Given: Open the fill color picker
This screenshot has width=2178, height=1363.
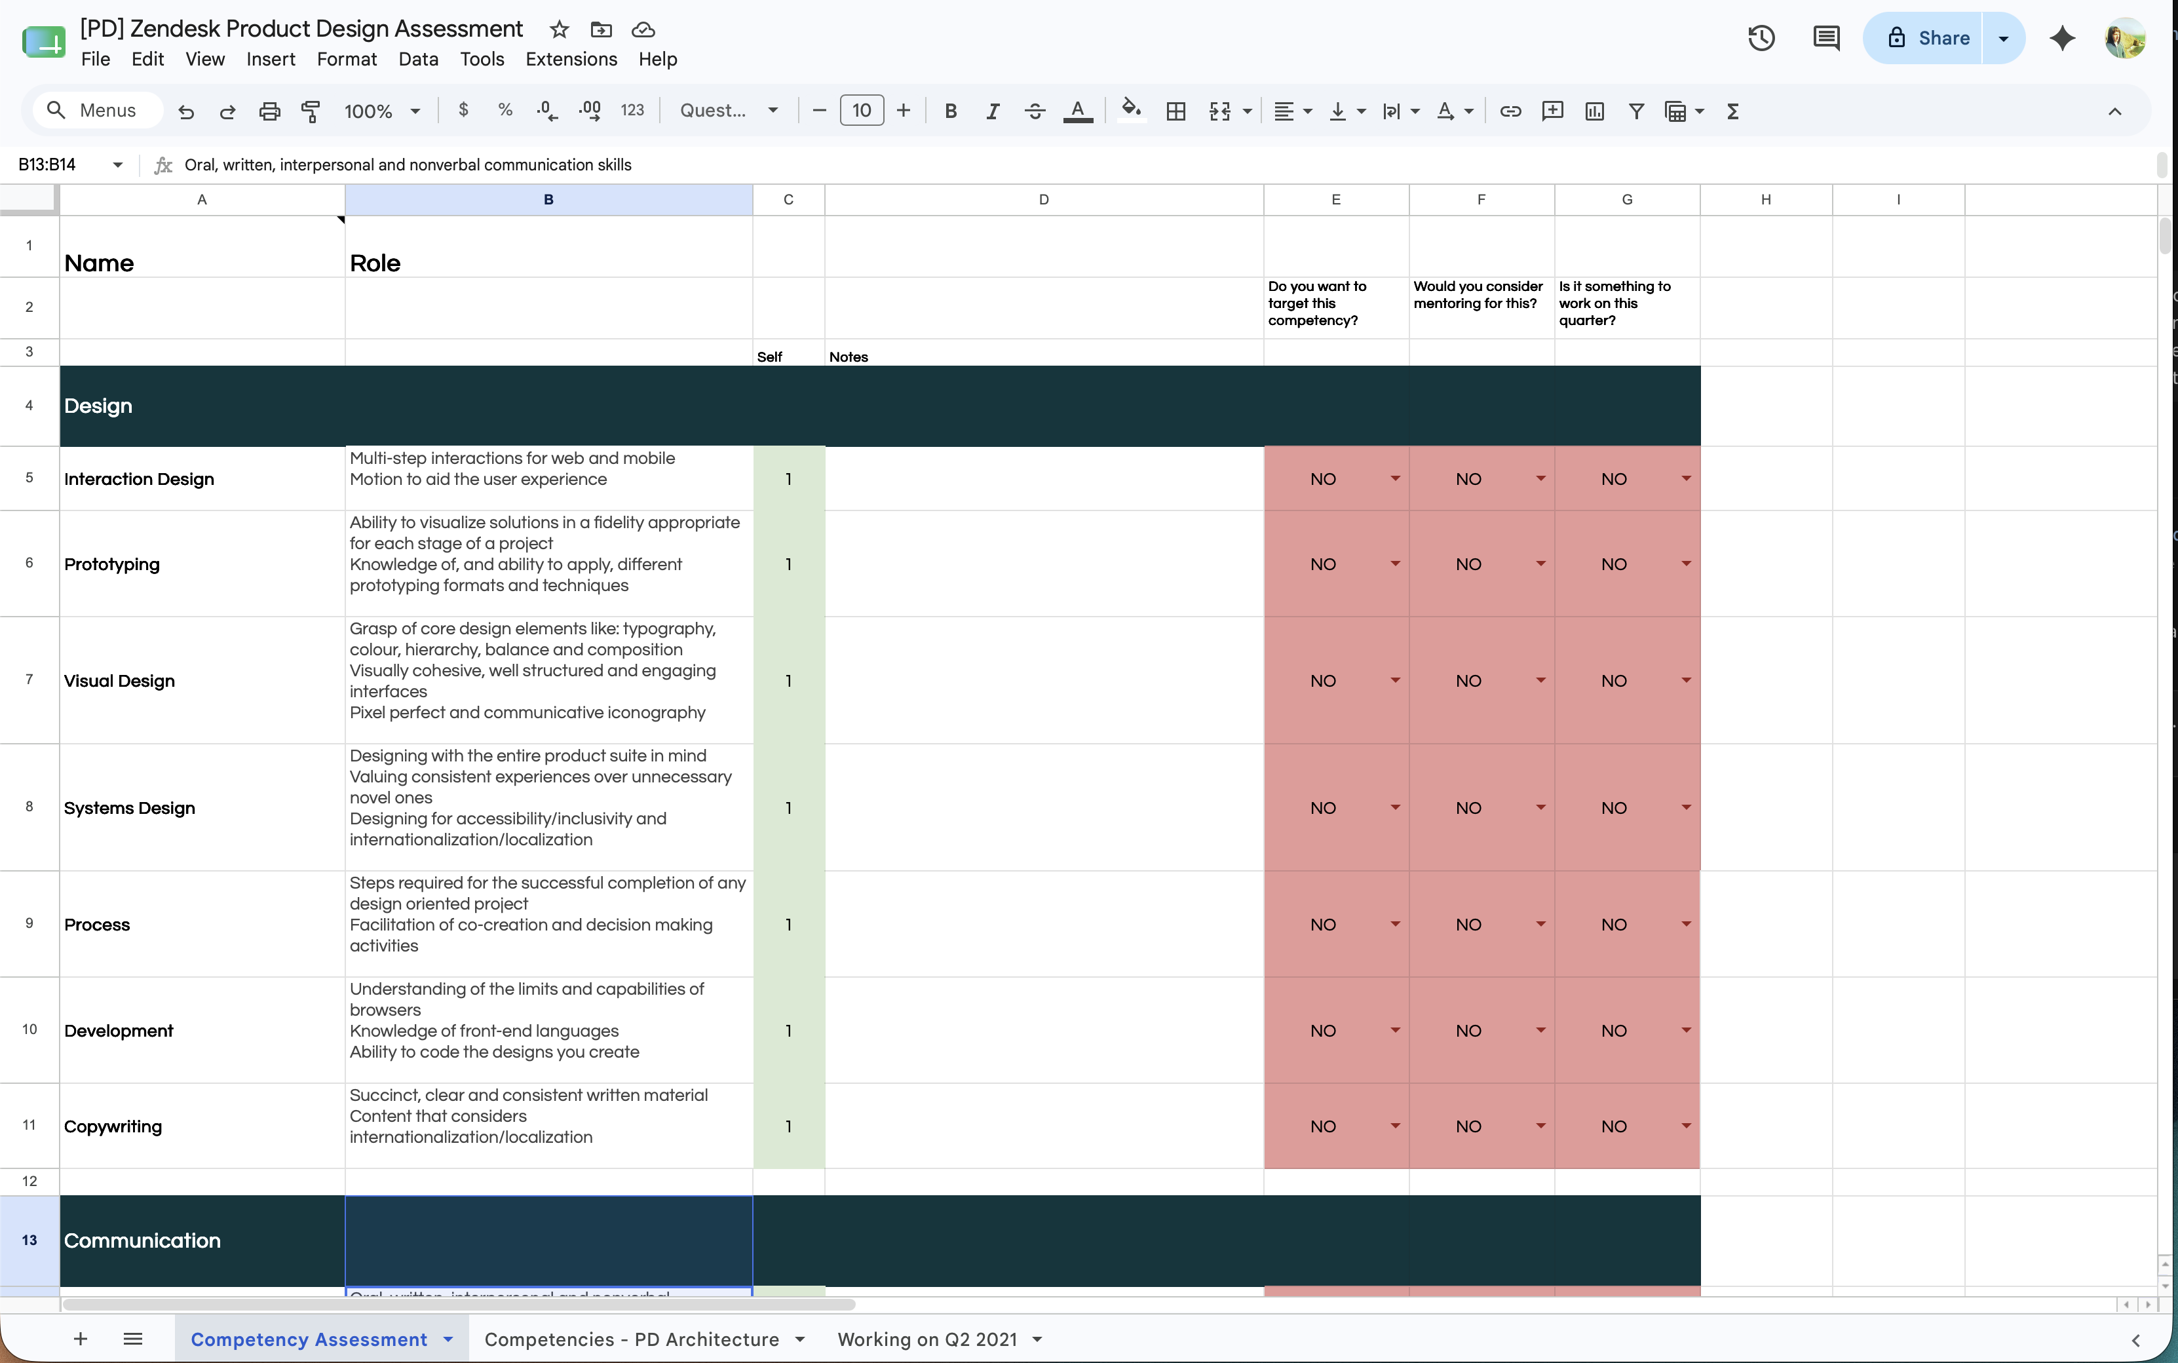Looking at the screenshot, I should click(x=1131, y=111).
